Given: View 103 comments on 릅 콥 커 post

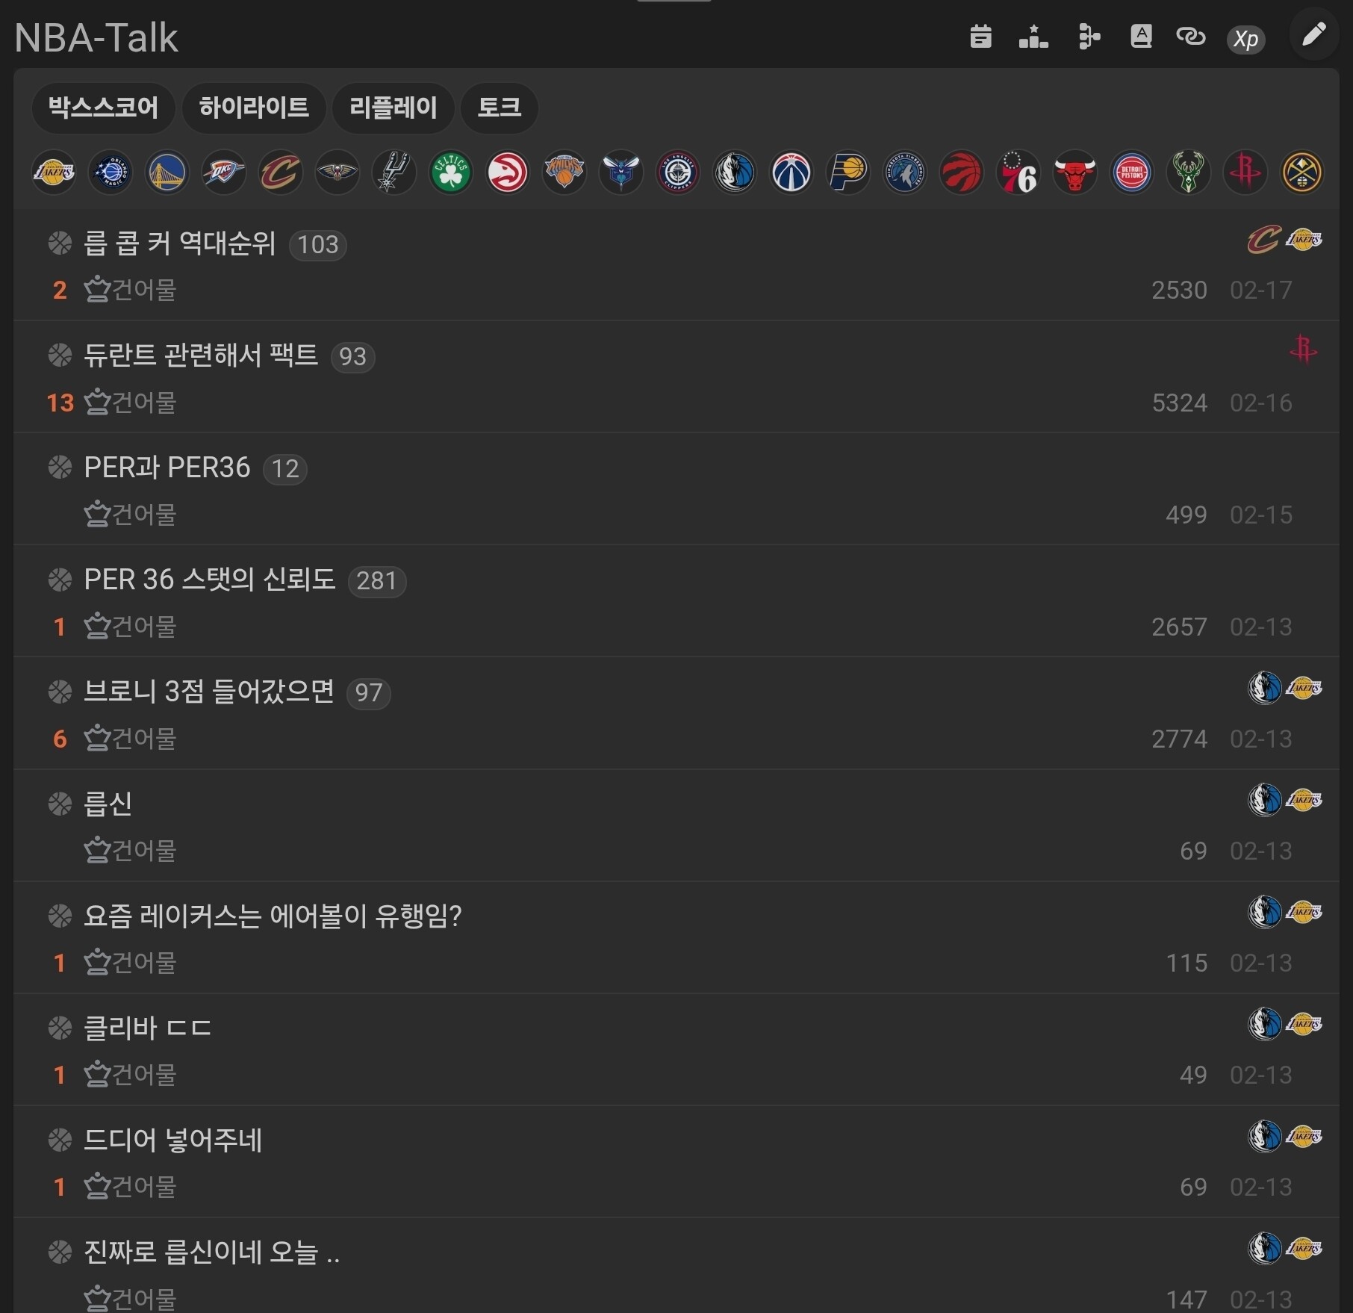Looking at the screenshot, I should tap(318, 245).
